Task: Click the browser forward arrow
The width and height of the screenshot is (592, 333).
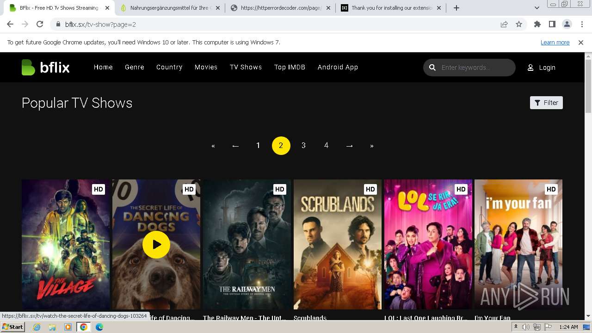Action: click(25, 25)
